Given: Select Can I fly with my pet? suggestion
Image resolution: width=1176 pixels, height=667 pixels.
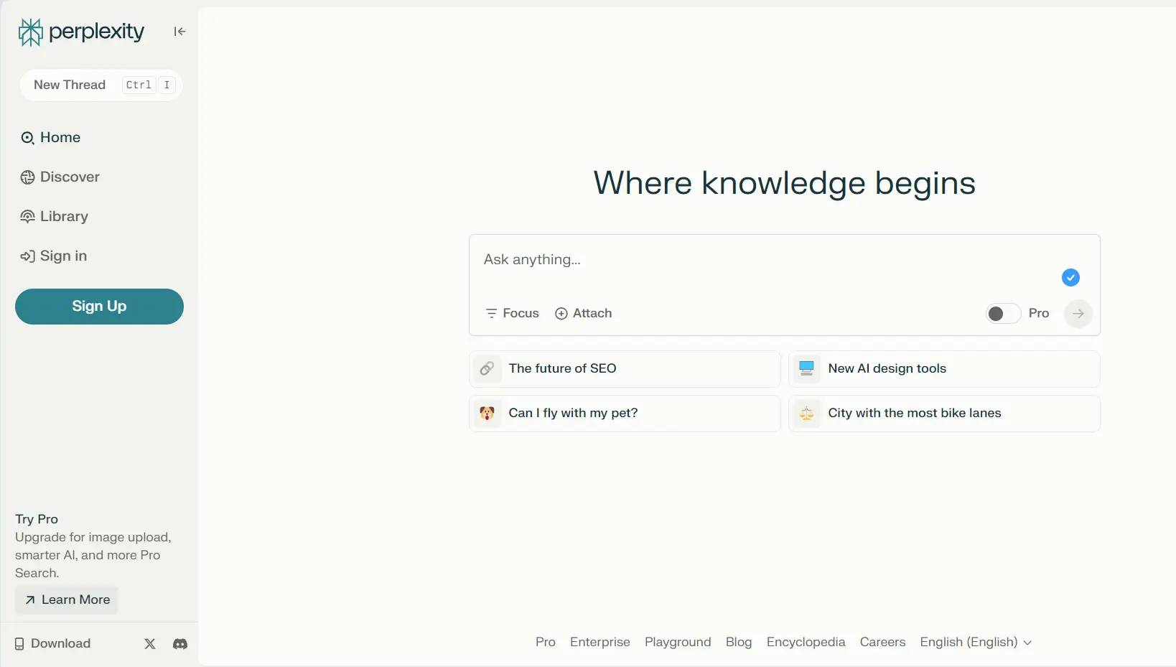Looking at the screenshot, I should tap(625, 414).
